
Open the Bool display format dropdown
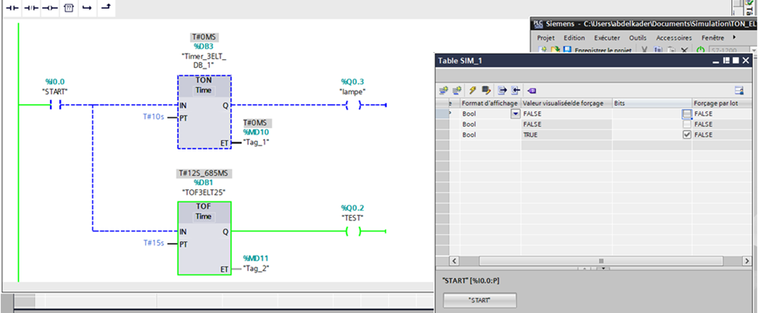(x=514, y=114)
